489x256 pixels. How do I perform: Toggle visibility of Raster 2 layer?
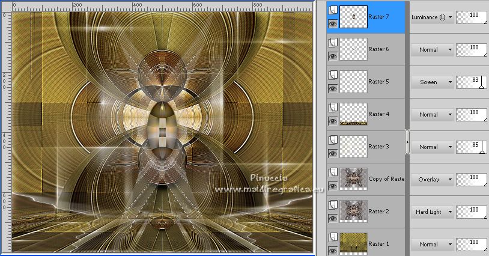pyautogui.click(x=333, y=218)
